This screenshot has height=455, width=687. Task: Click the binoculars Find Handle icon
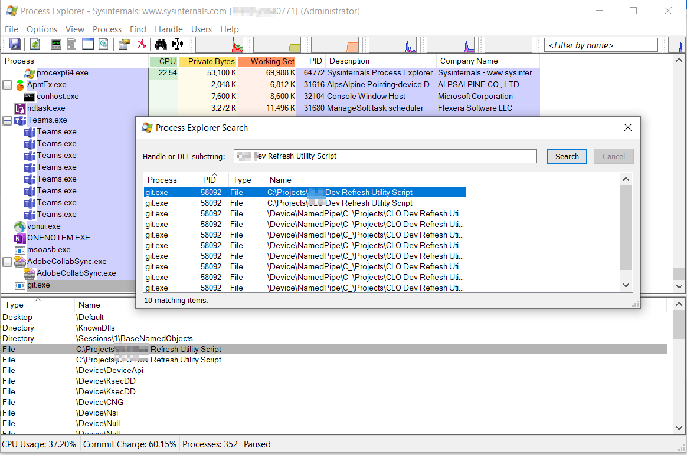pyautogui.click(x=161, y=44)
